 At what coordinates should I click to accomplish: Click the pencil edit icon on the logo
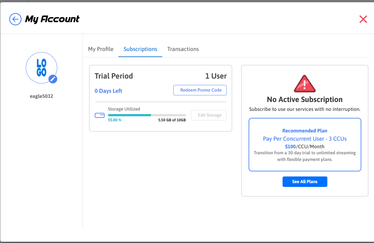coord(53,79)
